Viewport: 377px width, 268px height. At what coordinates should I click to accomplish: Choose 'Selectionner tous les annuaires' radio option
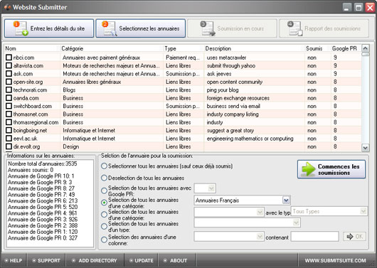pyautogui.click(x=104, y=166)
